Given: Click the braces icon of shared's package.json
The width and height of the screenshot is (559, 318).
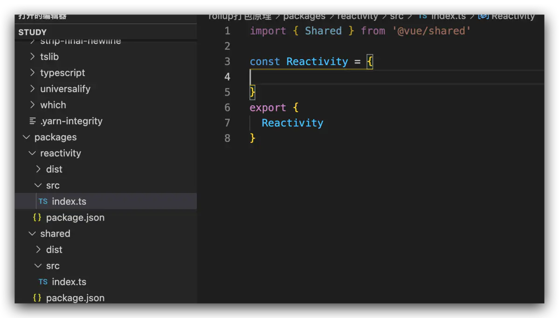Looking at the screenshot, I should click(37, 298).
